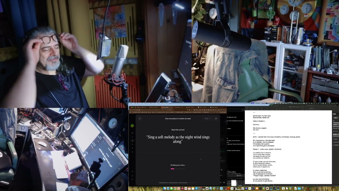
Task: Open the Search icon in Suno sidebar
Action: (x=132, y=137)
